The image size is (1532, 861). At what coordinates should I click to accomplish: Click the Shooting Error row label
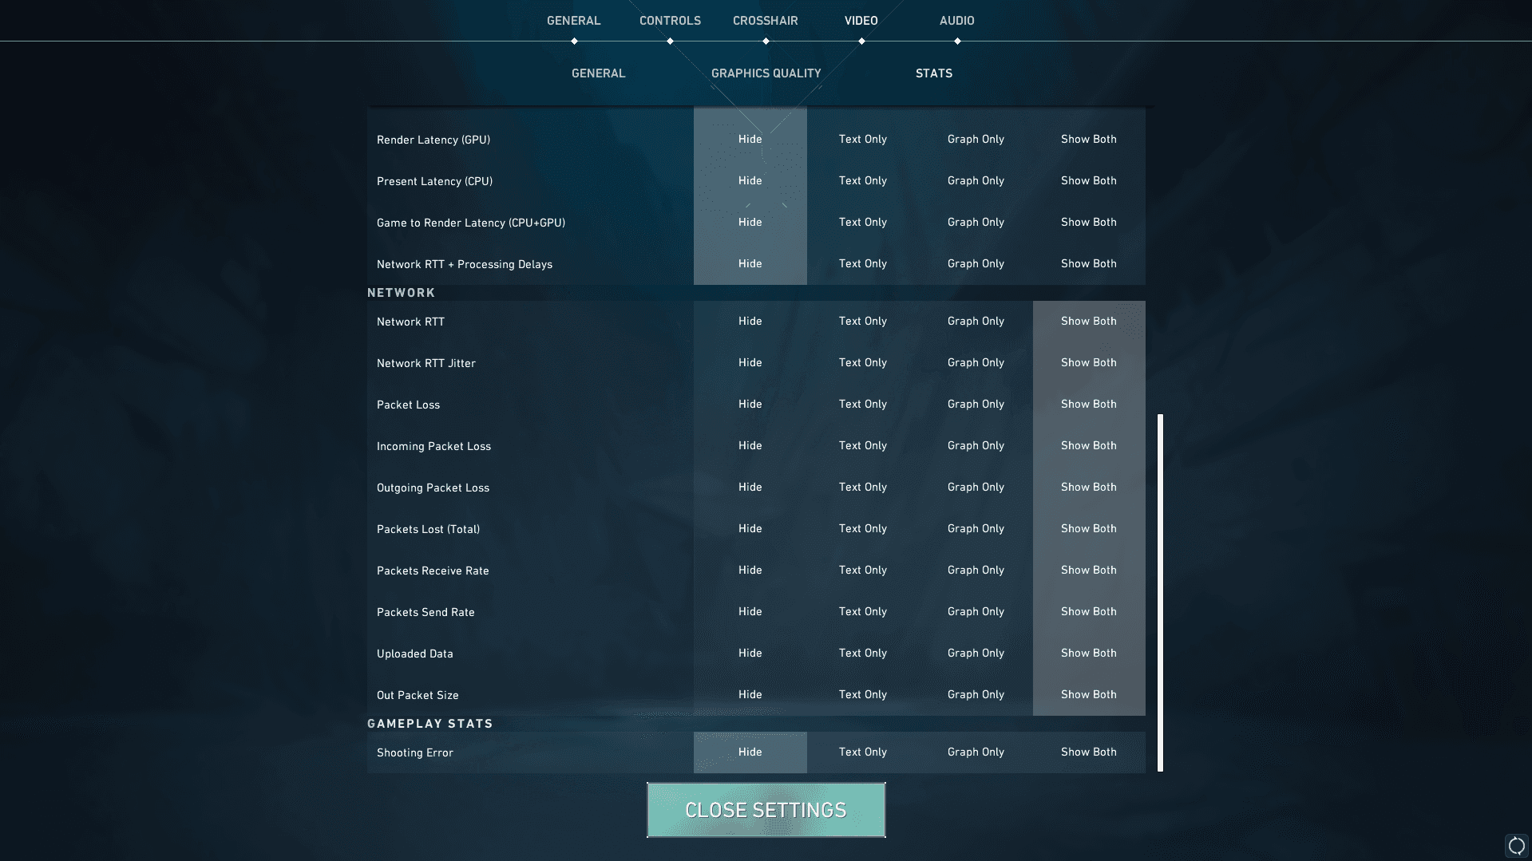click(x=414, y=752)
